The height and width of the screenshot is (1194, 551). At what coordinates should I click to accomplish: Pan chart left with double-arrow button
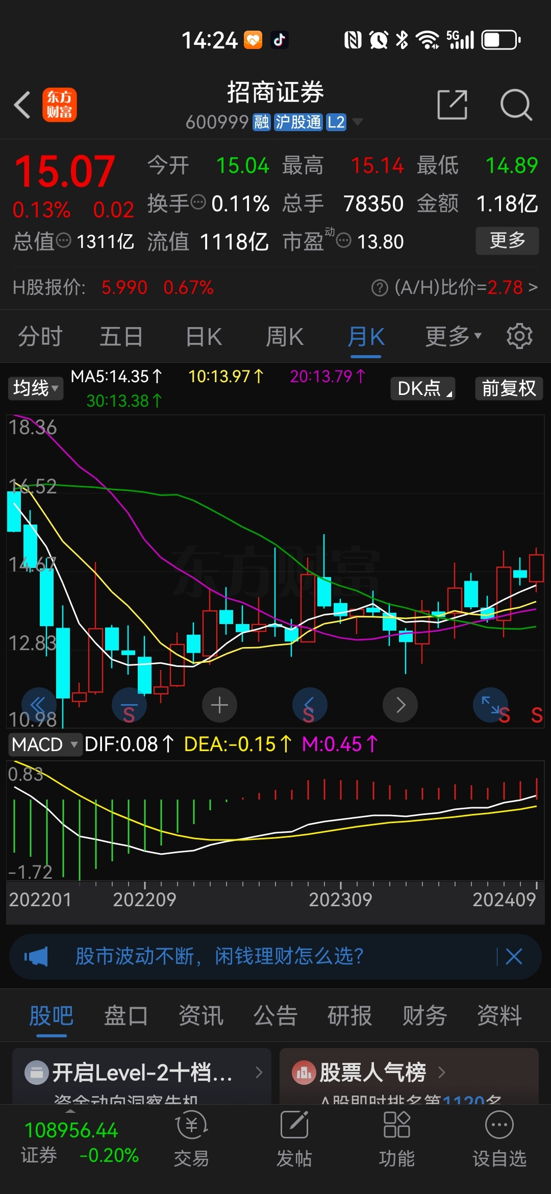39,705
